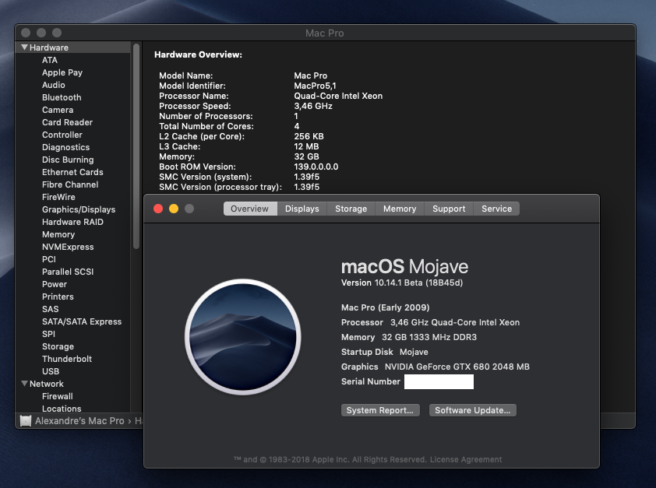The width and height of the screenshot is (656, 488).
Task: Select Camera in the sidebar
Action: pyautogui.click(x=58, y=110)
